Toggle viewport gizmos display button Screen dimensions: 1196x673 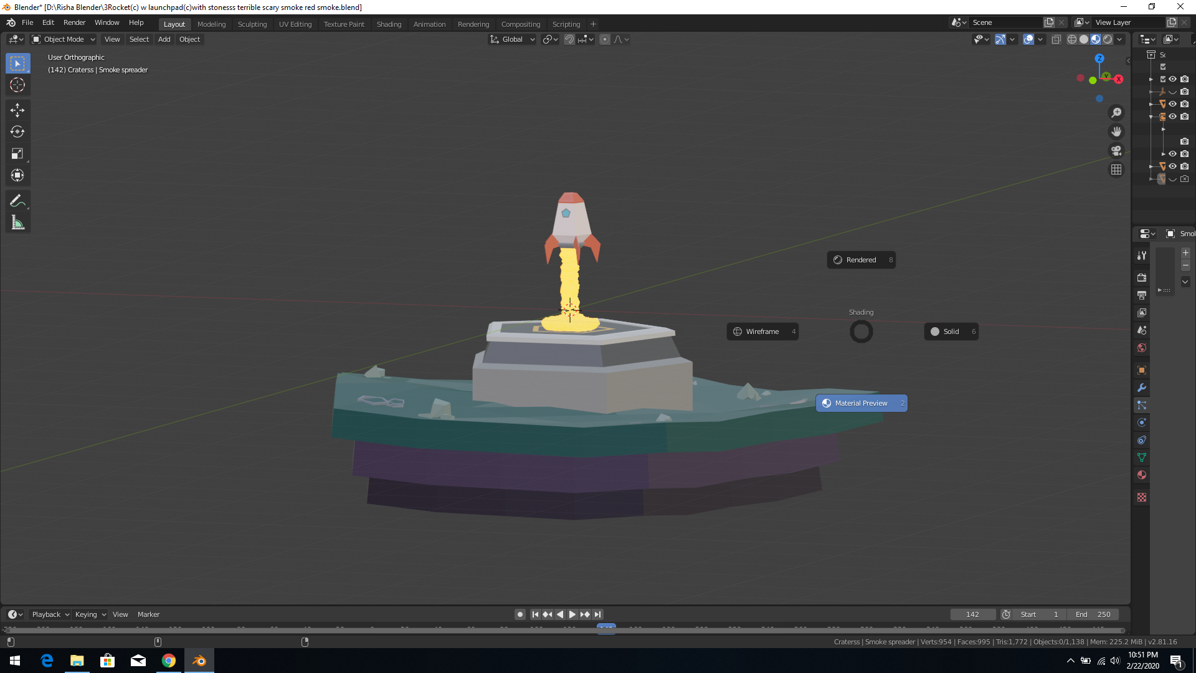[1000, 39]
